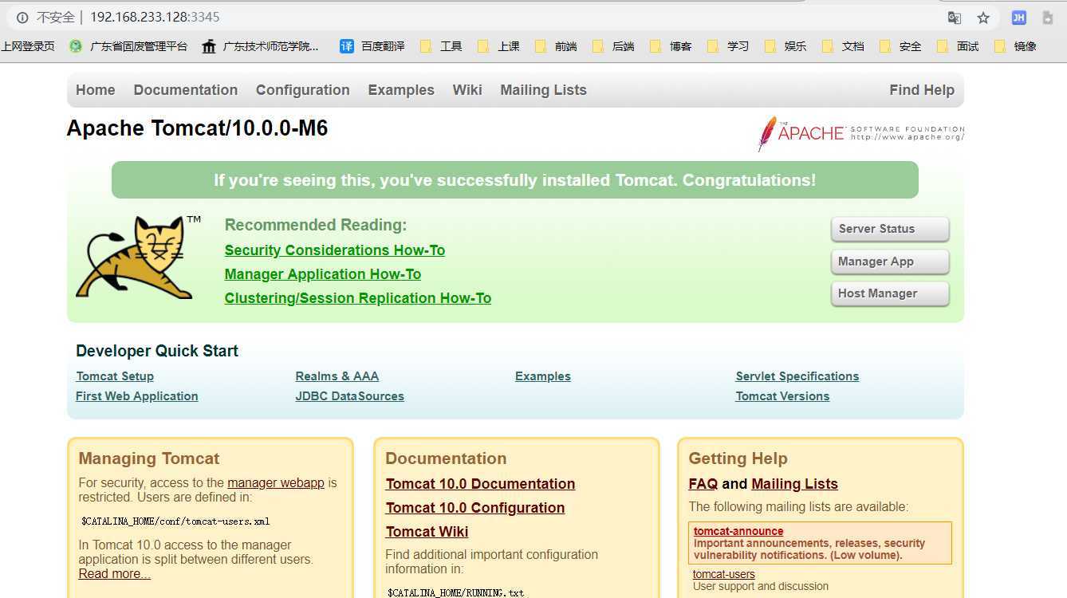The width and height of the screenshot is (1067, 598).
Task: Open Configuration in the nav bar
Action: [303, 90]
